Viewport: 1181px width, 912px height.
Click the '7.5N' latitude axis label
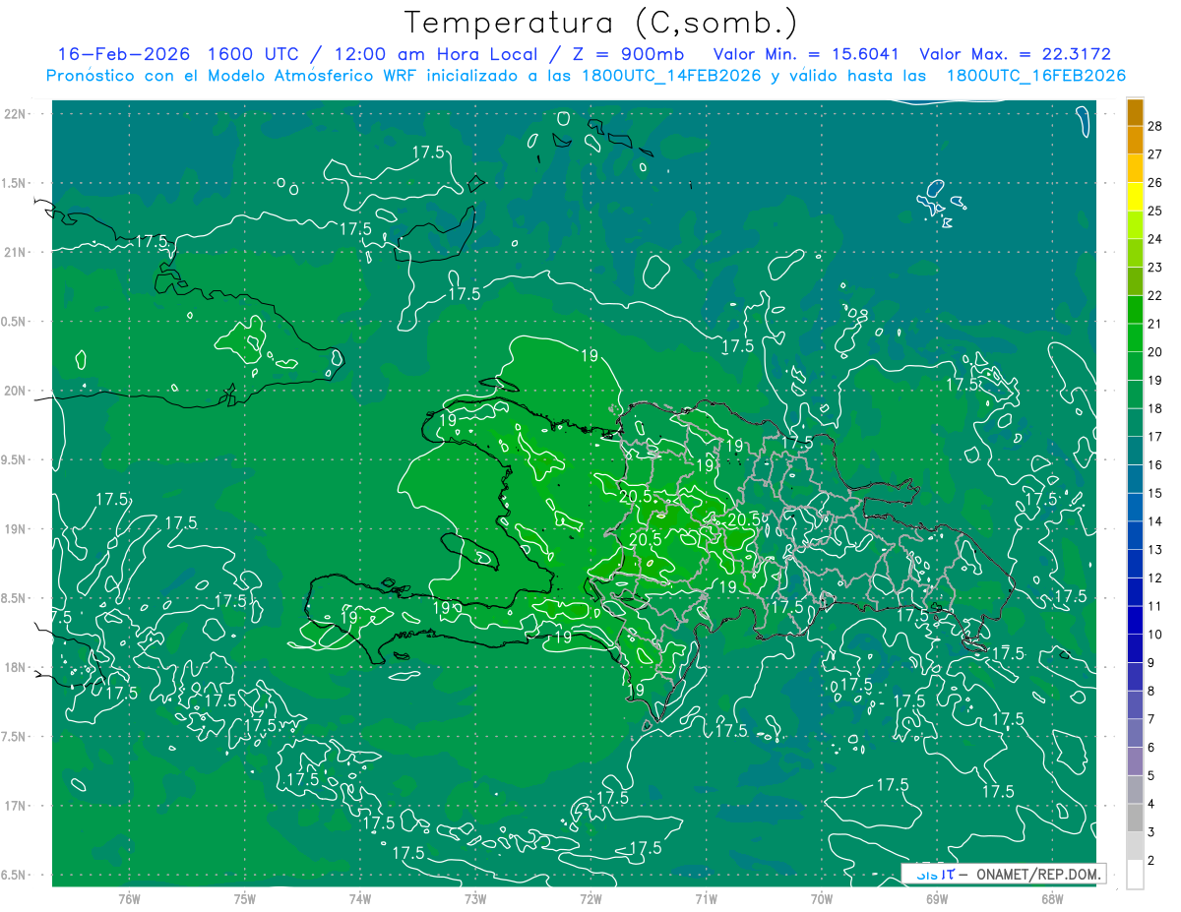[x=15, y=737]
